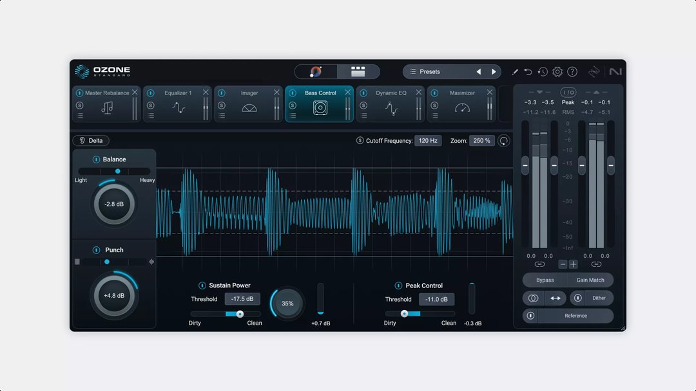
Task: Click the Zoom 250 % field
Action: [481, 141]
